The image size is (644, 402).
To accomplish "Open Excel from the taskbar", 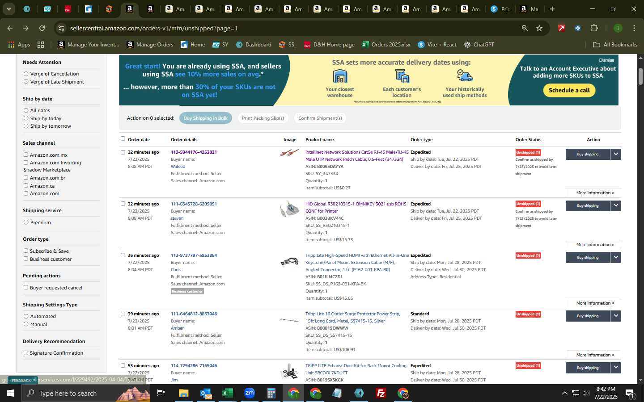I will [x=228, y=393].
